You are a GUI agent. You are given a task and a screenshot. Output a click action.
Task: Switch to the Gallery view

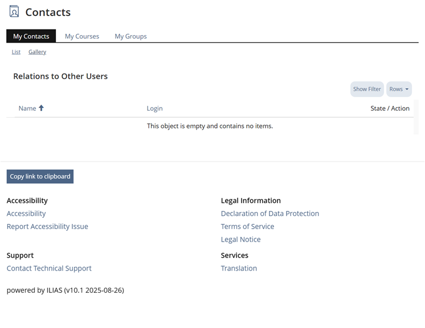click(x=37, y=52)
